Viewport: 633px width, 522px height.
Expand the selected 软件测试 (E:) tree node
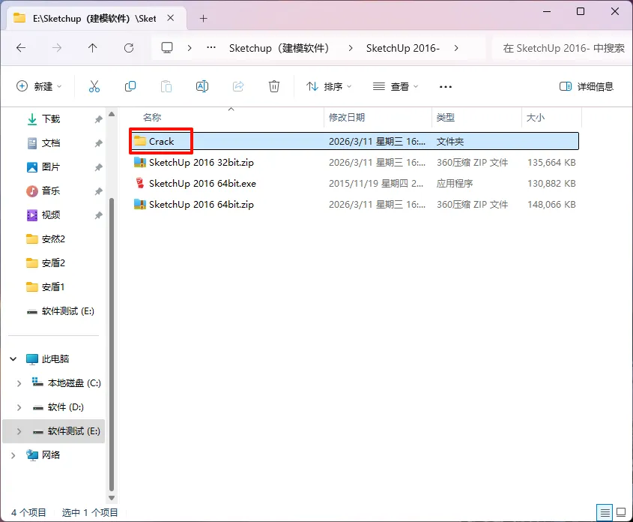tap(19, 431)
